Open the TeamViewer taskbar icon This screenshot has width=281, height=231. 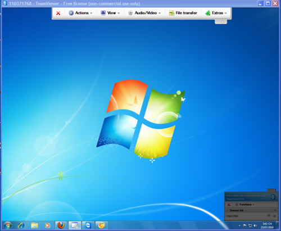tap(88, 225)
